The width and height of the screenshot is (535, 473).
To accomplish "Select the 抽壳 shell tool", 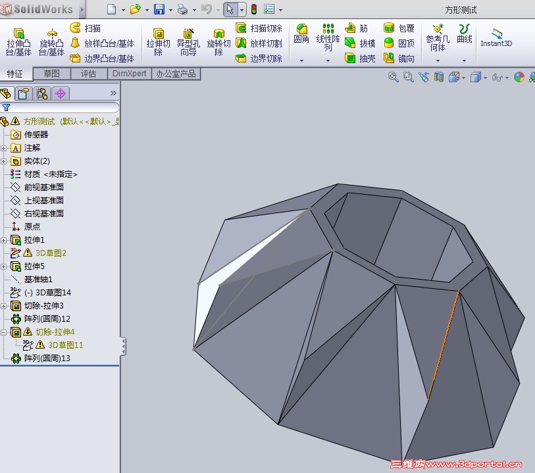I will 360,59.
